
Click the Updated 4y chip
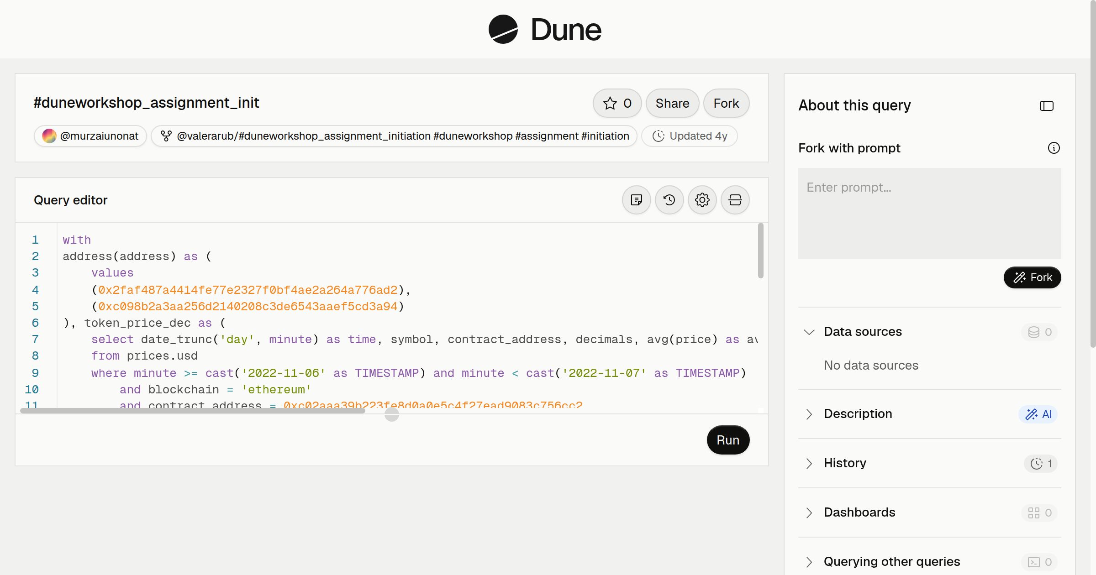[690, 136]
